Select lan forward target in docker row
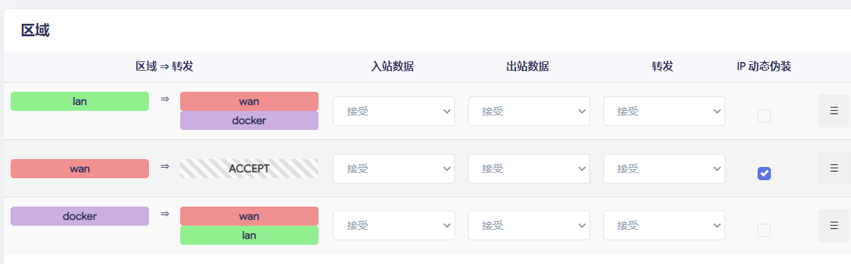This screenshot has width=851, height=264. (x=249, y=235)
